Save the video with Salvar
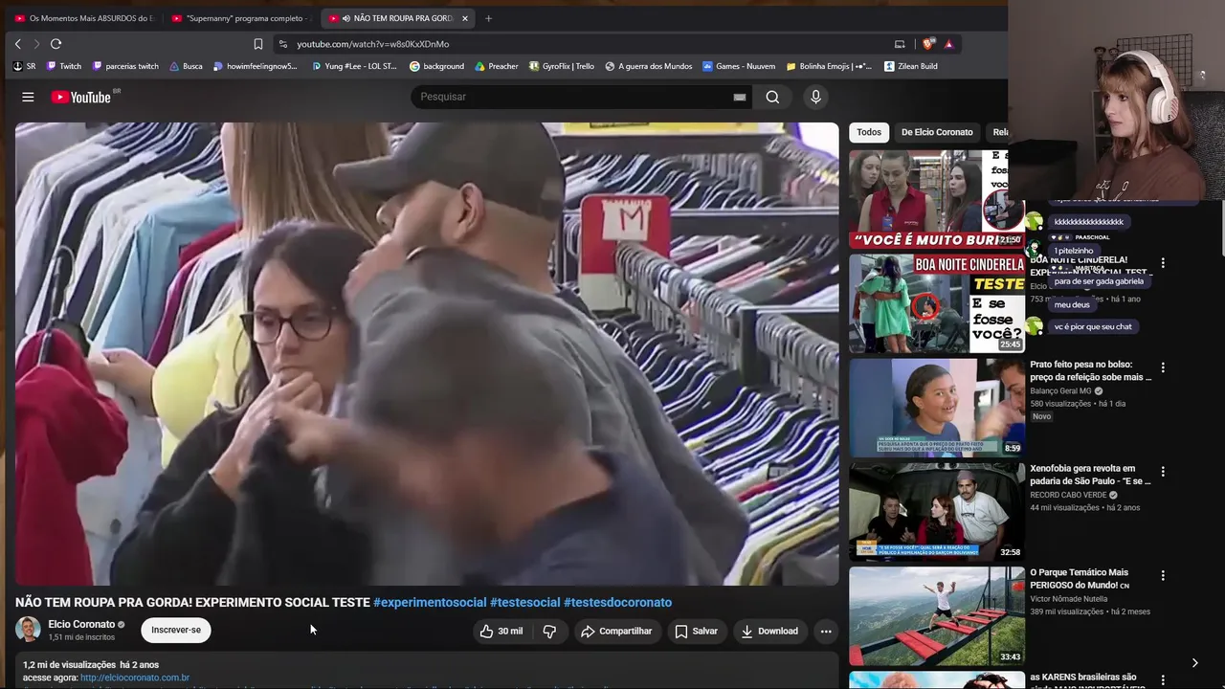The height and width of the screenshot is (689, 1225). (x=696, y=631)
